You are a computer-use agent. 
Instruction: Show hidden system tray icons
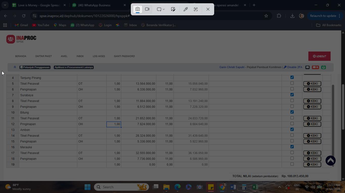279,187
